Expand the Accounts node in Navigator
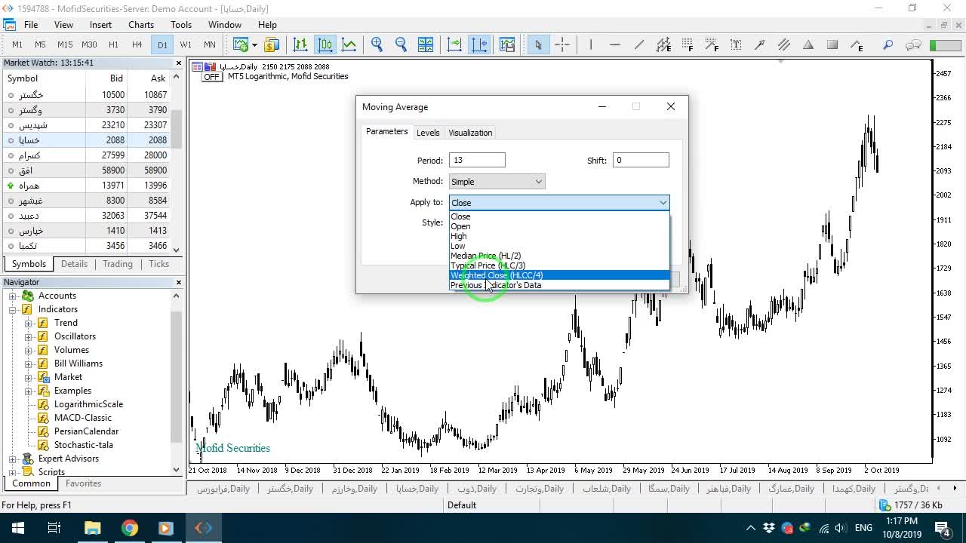The width and height of the screenshot is (966, 543). pyautogui.click(x=13, y=296)
